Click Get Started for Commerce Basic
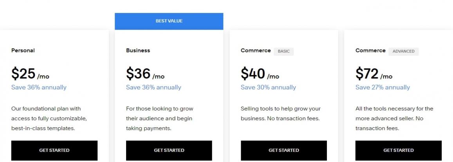The height and width of the screenshot is (162, 453). pyautogui.click(x=283, y=150)
